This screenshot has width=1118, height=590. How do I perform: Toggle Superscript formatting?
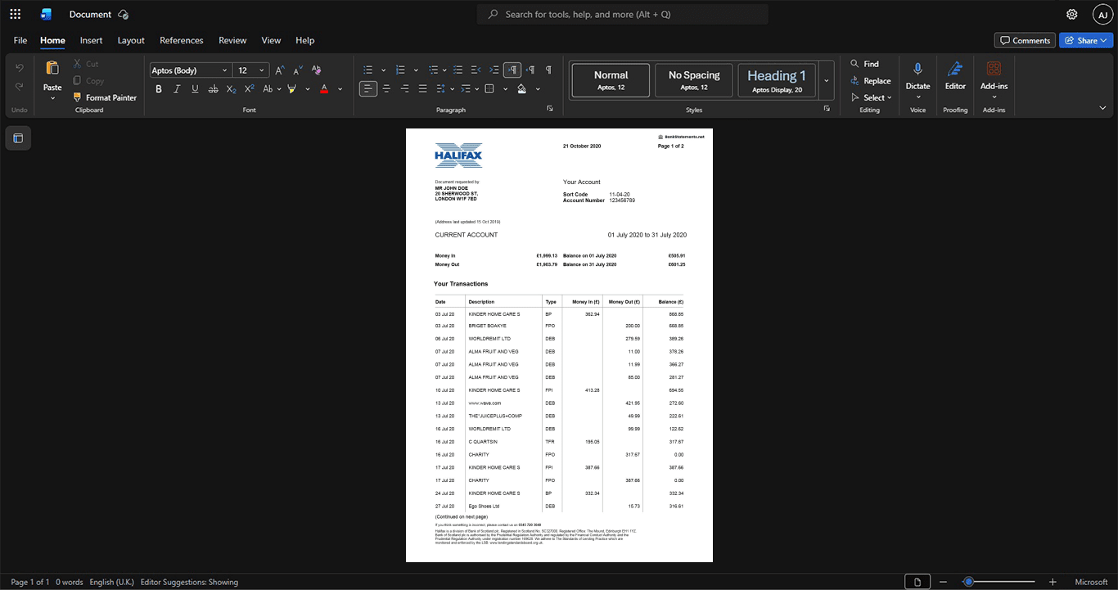tap(249, 88)
